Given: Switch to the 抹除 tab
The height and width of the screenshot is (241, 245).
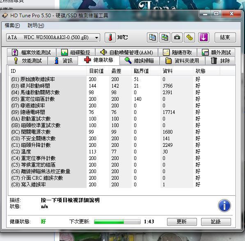Looking at the screenshot, I should pyautogui.click(x=220, y=60).
